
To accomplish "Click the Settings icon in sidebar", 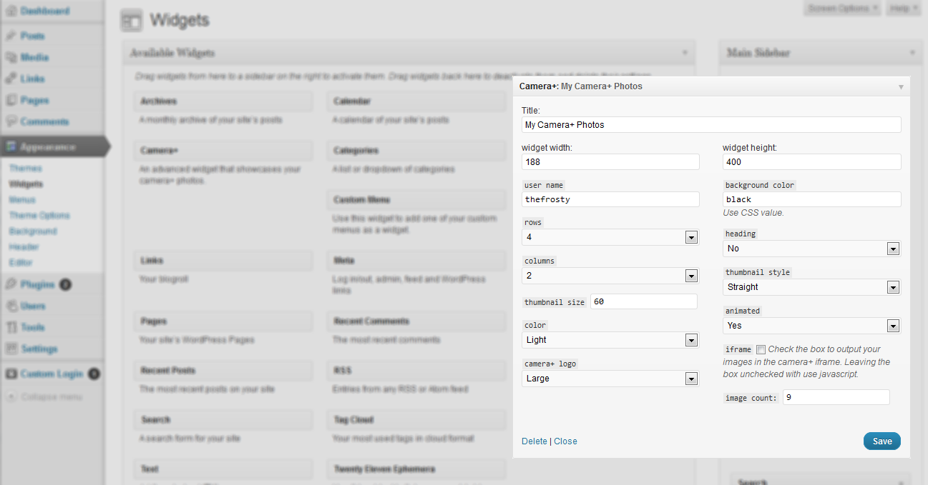I will [x=11, y=349].
